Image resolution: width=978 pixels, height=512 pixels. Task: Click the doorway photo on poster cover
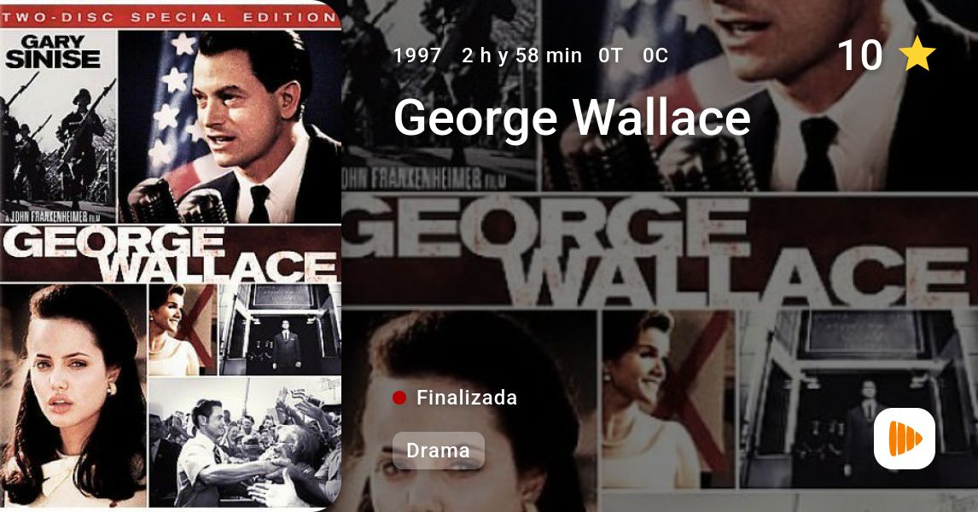pyautogui.click(x=280, y=329)
